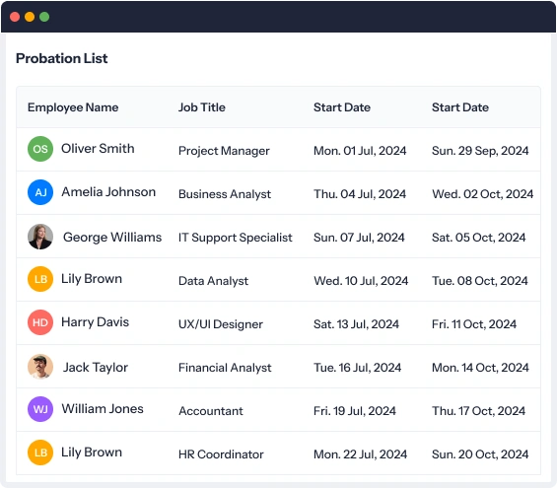The image size is (557, 488).
Task: Maximize the window with the green button
Action: pos(44,17)
